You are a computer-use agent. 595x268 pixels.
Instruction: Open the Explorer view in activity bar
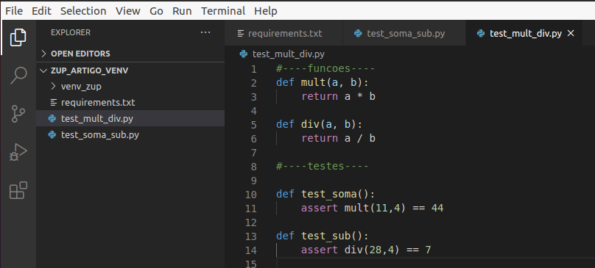coord(18,37)
